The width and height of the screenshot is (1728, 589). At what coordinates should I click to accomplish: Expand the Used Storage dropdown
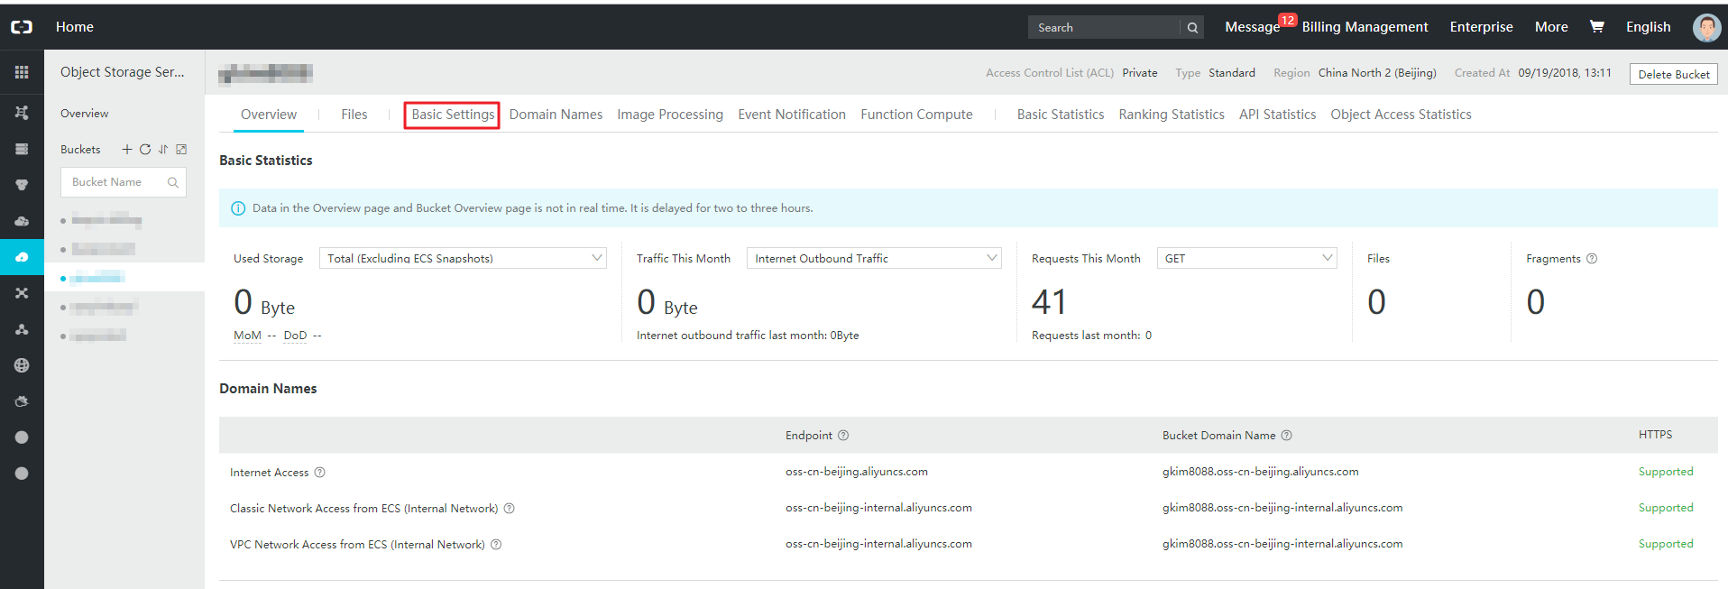[x=463, y=259]
